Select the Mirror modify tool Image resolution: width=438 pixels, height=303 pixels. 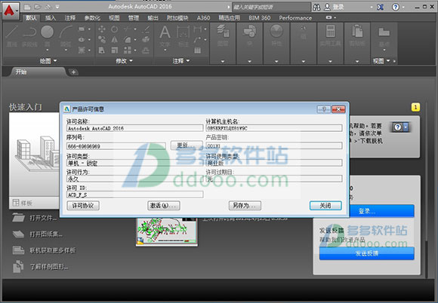[x=114, y=40]
